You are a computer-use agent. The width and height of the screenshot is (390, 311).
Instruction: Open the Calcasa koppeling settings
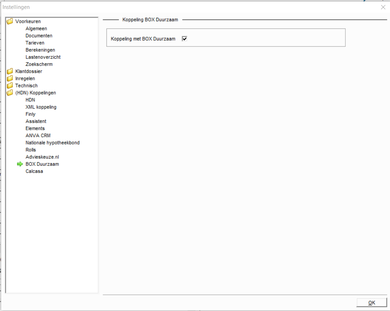click(34, 172)
